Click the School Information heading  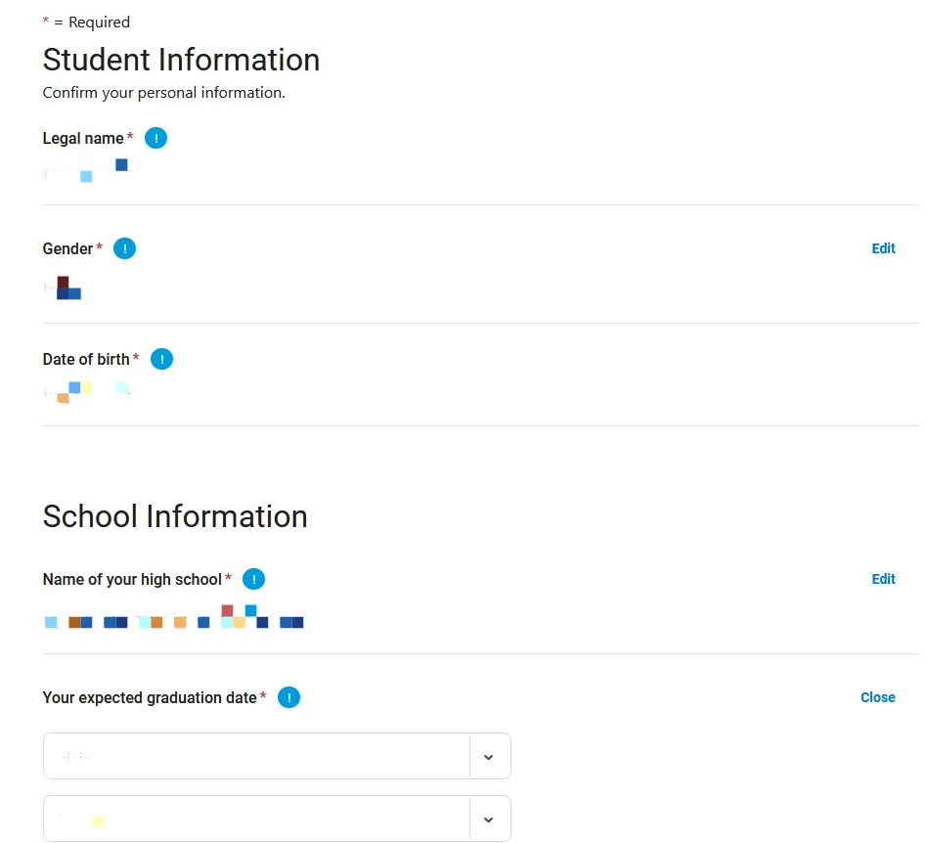click(x=175, y=516)
